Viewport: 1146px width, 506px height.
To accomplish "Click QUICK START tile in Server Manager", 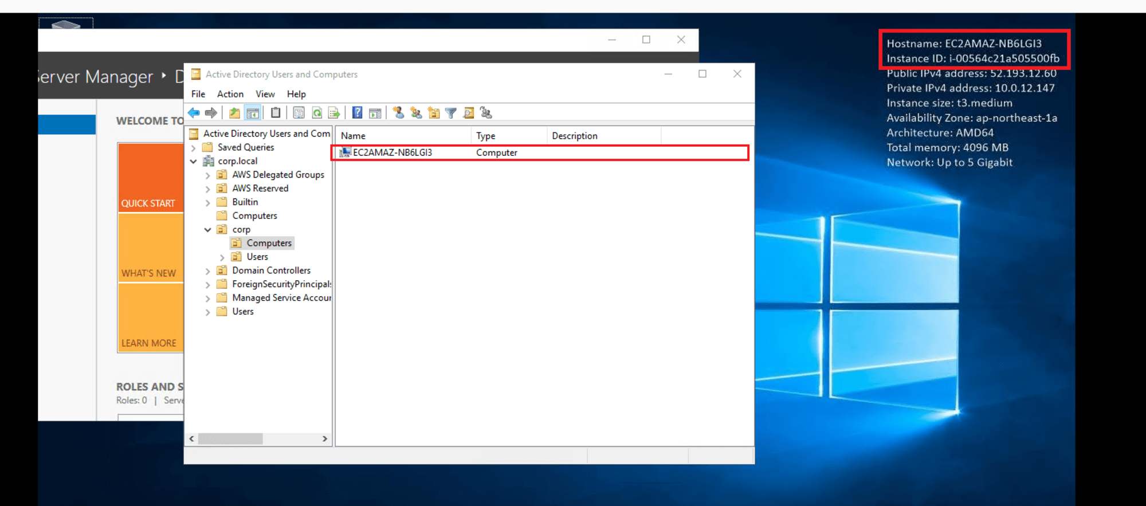I will 151,178.
